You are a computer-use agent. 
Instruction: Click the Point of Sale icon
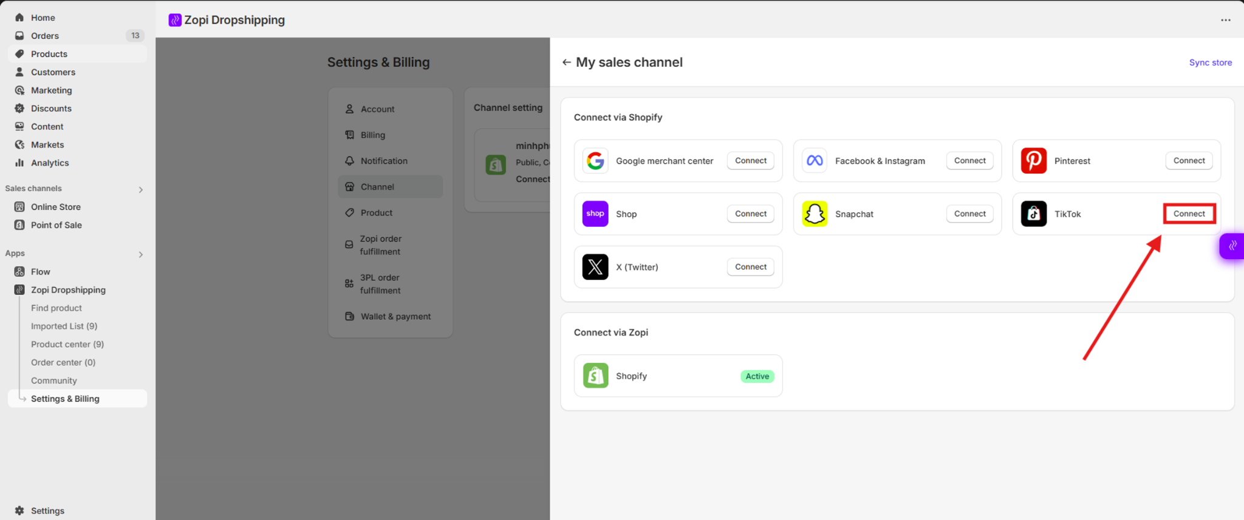pyautogui.click(x=19, y=225)
